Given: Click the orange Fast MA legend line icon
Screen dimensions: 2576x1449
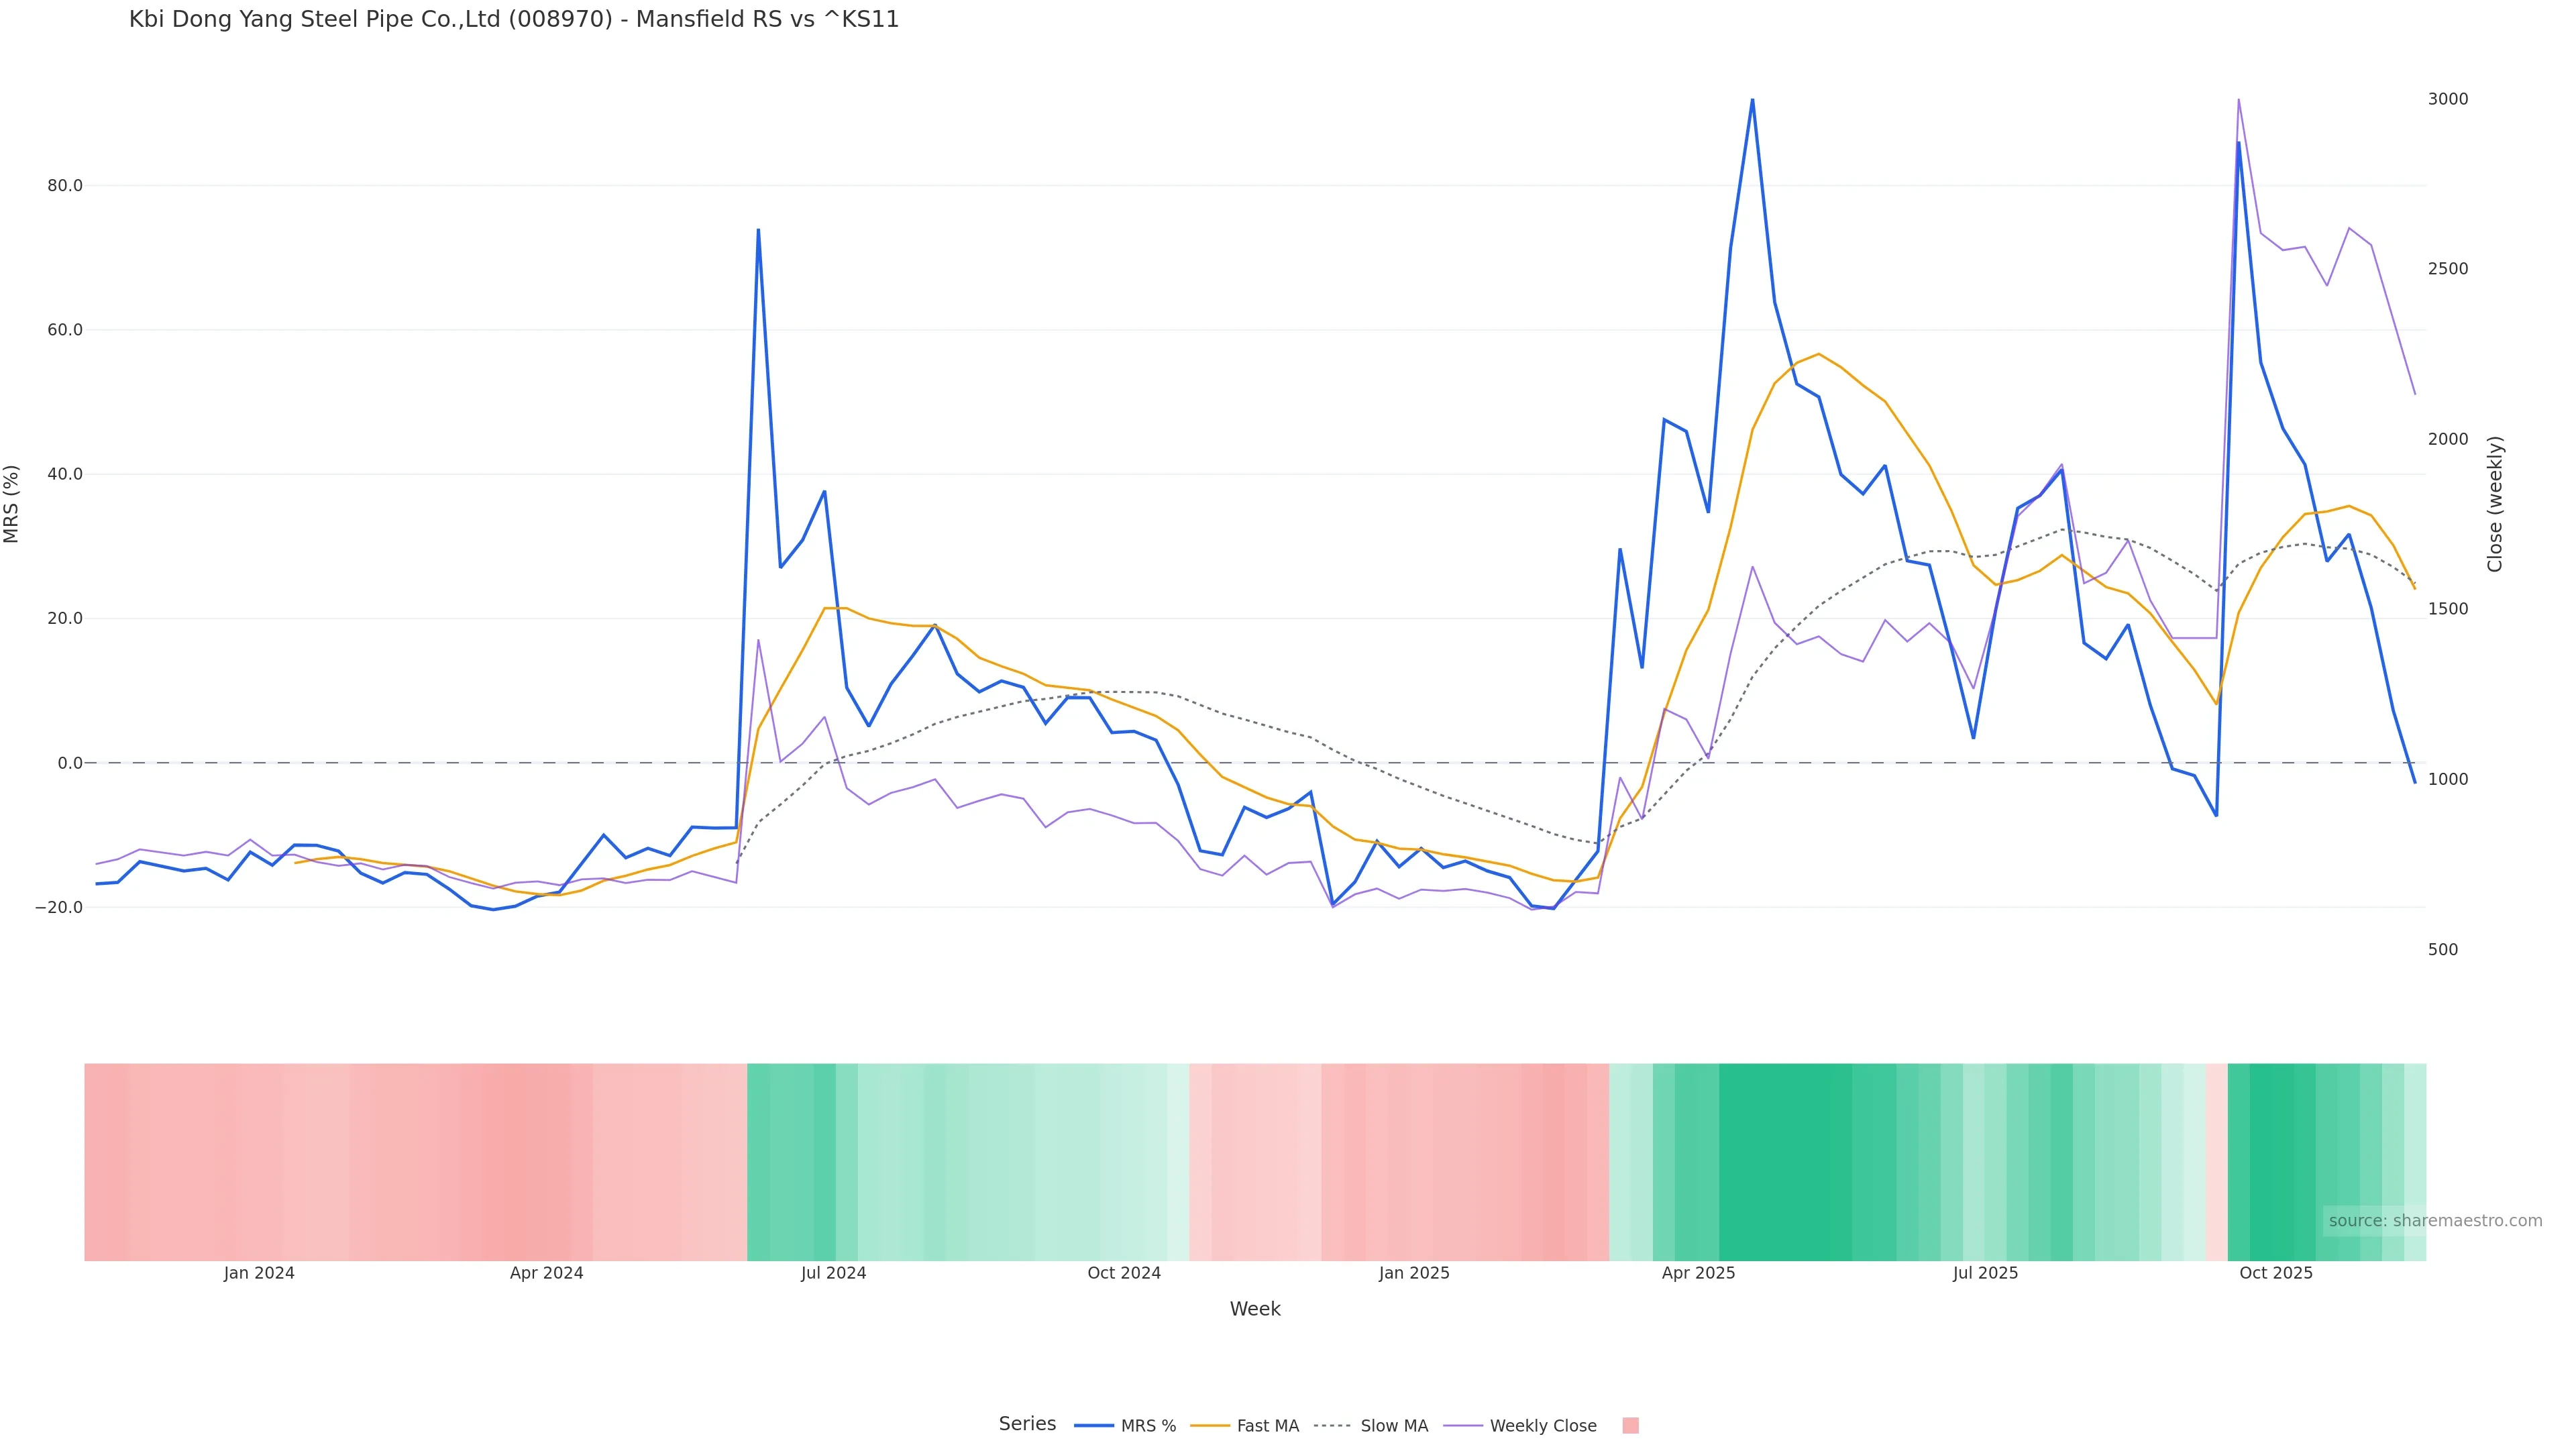Looking at the screenshot, I should pyautogui.click(x=1210, y=1426).
